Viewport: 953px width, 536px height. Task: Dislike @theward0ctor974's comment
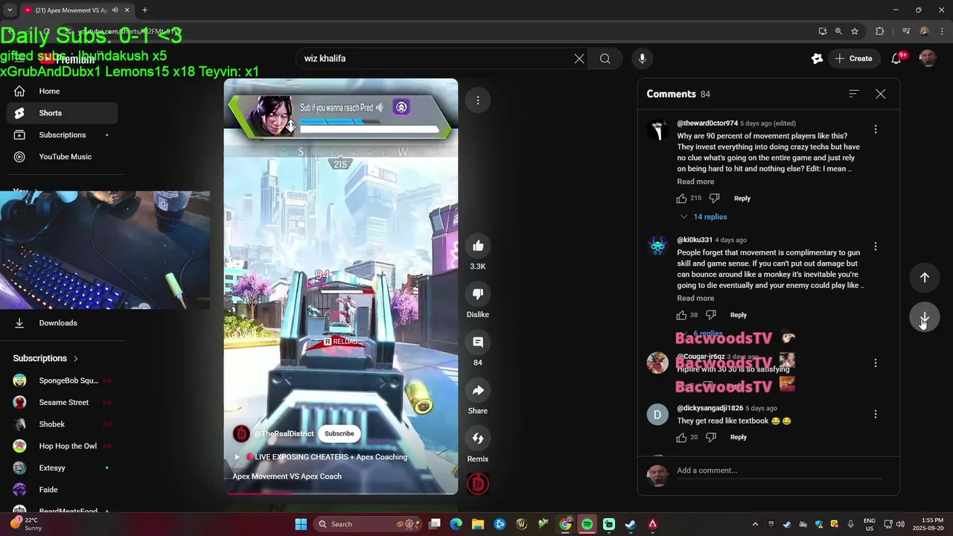715,198
